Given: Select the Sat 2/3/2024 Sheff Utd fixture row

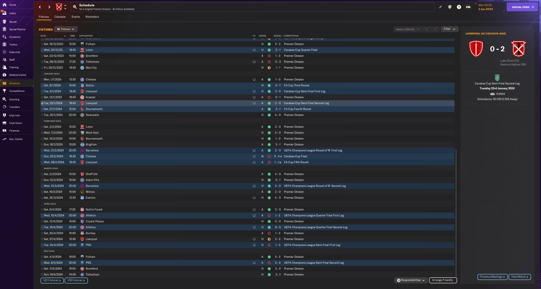Looking at the screenshot, I should point(247,174).
